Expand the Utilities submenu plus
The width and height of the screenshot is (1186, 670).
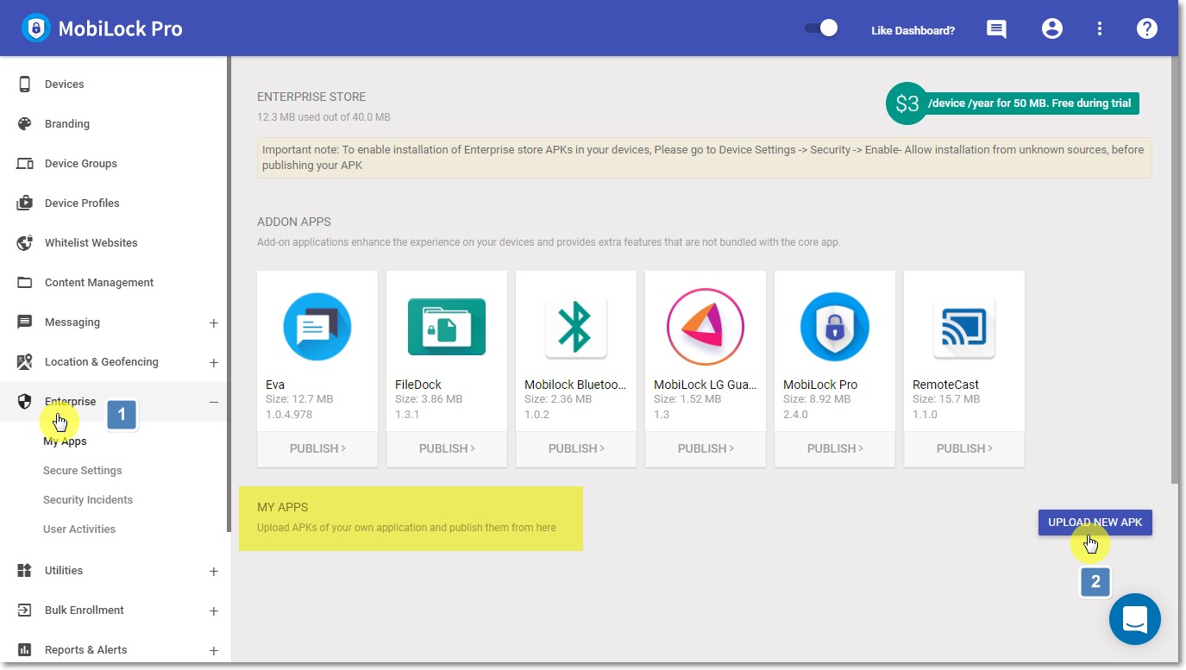pos(214,572)
